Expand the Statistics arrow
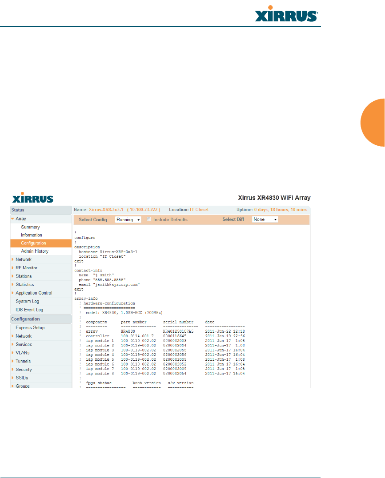The width and height of the screenshot is (385, 478). click(12, 284)
